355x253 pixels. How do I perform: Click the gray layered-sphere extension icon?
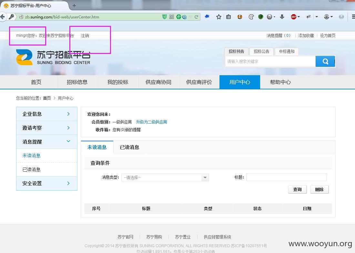tap(327, 17)
